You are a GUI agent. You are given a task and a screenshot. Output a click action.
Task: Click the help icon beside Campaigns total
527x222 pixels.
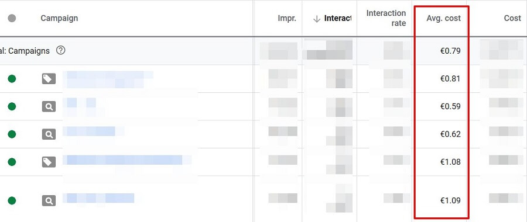click(60, 51)
